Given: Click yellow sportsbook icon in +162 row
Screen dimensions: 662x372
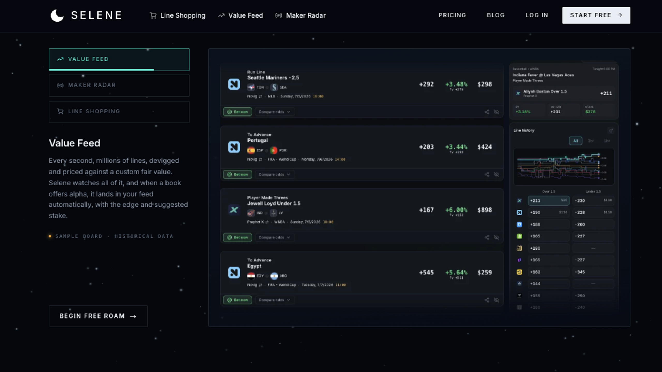Looking at the screenshot, I should [519, 272].
